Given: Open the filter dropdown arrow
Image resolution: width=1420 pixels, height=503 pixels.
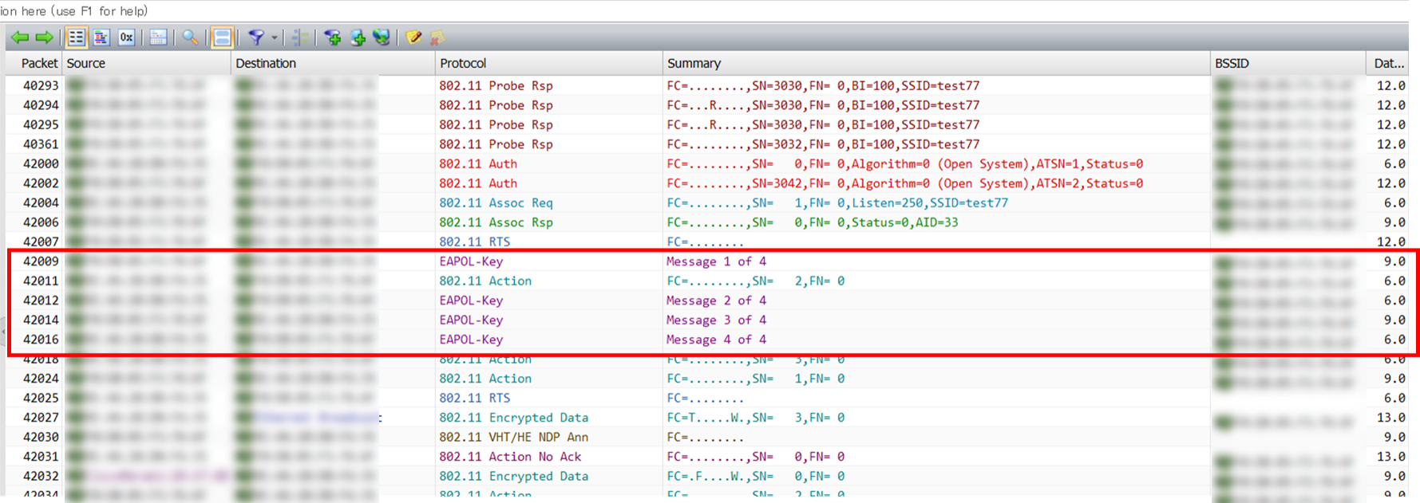Looking at the screenshot, I should click(274, 37).
